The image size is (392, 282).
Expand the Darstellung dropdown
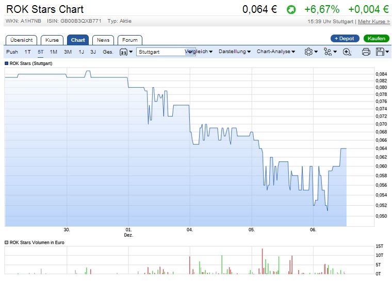[x=235, y=52]
